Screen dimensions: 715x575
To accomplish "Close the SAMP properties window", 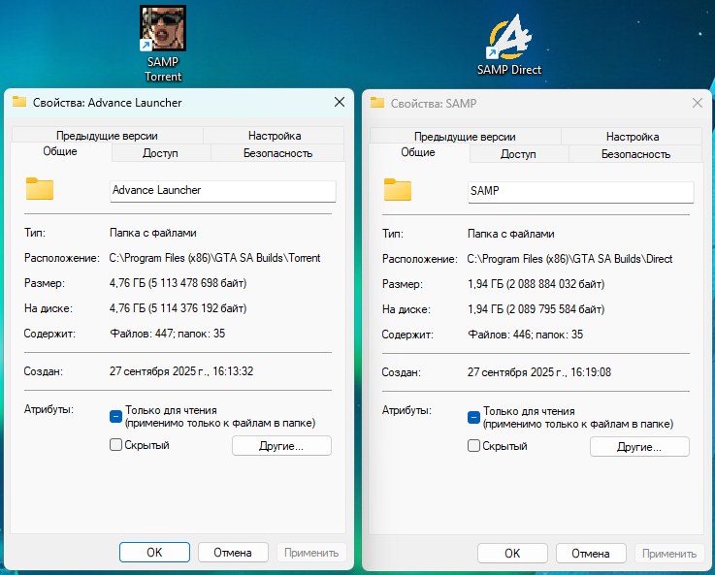I will (x=698, y=103).
